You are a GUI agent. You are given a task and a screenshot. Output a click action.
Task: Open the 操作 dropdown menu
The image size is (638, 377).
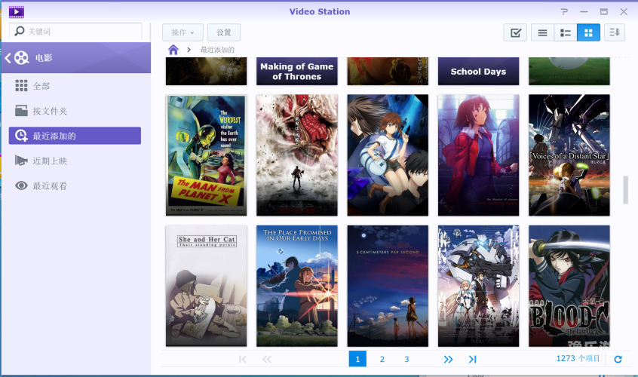coord(183,32)
